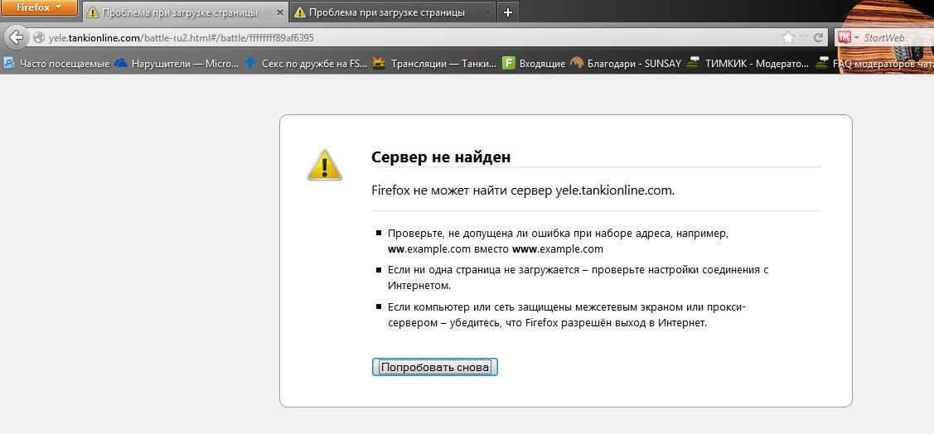The image size is (934, 434).
Task: Switch to the first 'Проблема при загрузке страницы' tab
Action: (x=185, y=12)
